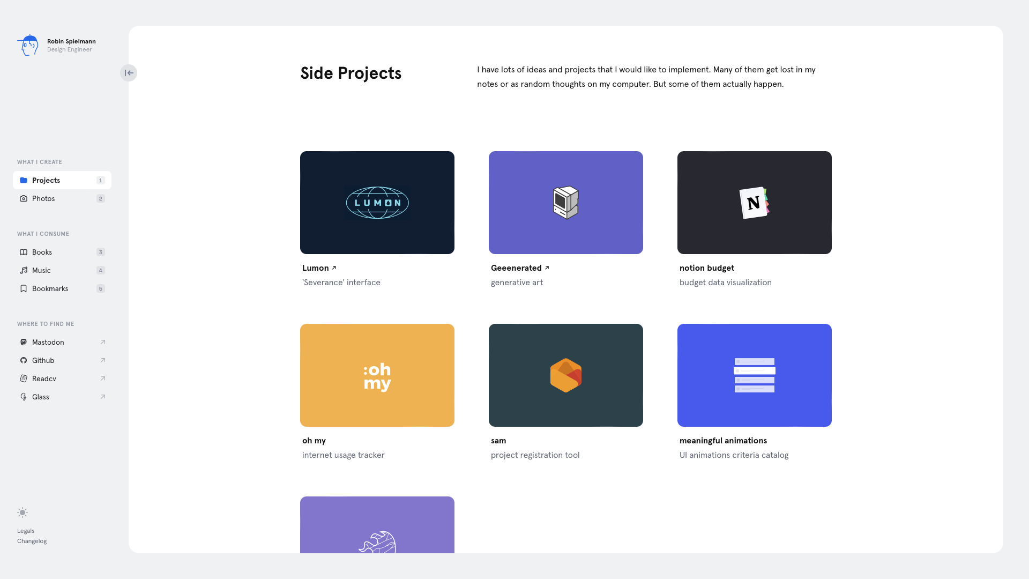Click the Github logo icon
The width and height of the screenshot is (1029, 579).
pos(24,360)
